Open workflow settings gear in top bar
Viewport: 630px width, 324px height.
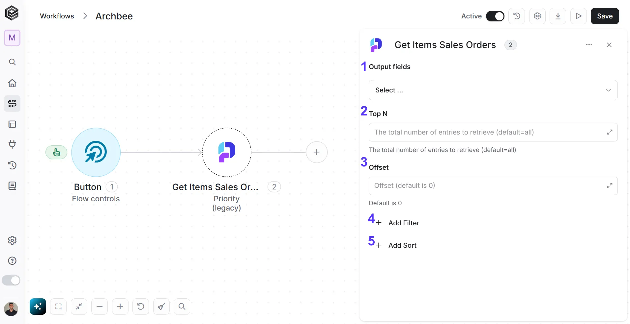(x=537, y=16)
